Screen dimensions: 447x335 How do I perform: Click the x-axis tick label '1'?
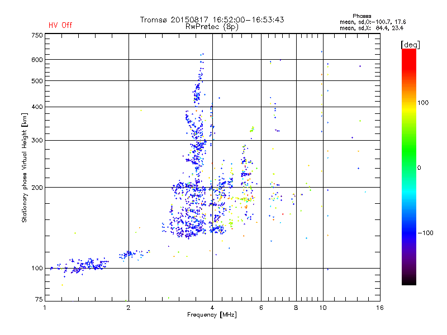45,308
